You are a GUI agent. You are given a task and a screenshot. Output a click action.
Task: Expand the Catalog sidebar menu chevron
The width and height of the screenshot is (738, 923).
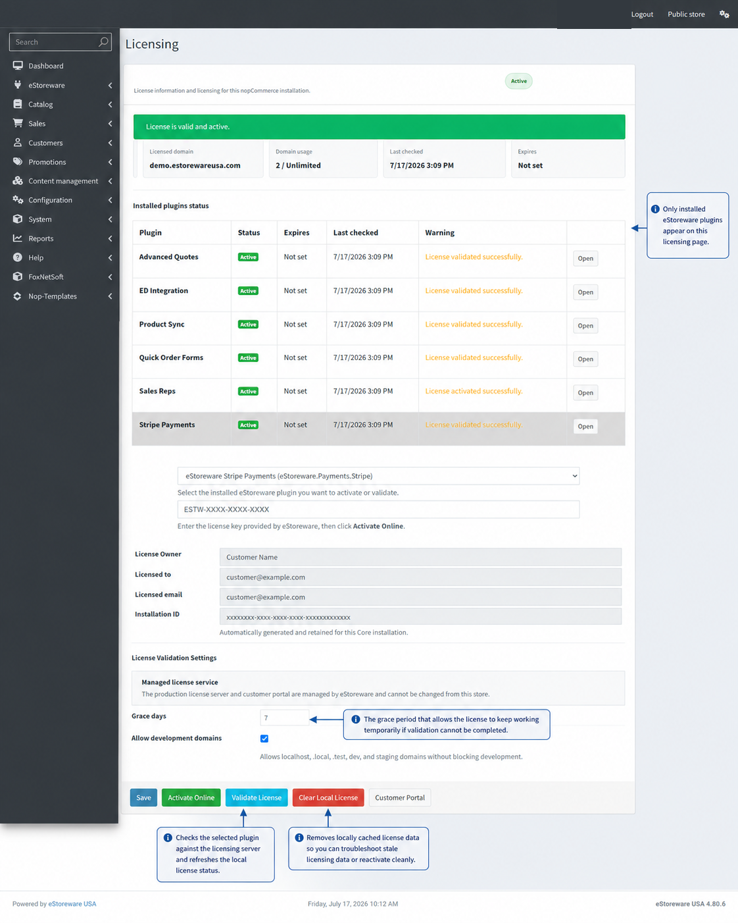tap(110, 105)
